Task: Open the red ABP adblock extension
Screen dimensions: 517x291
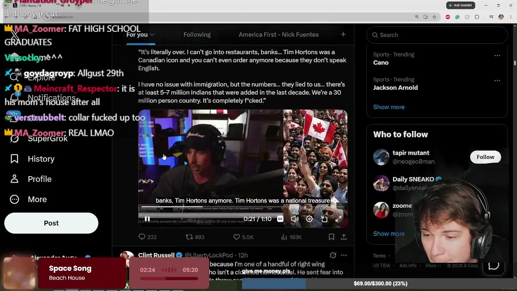Action: tap(448, 17)
